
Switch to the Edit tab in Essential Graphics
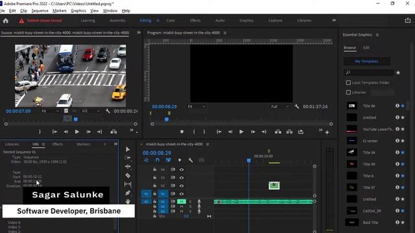click(x=366, y=47)
